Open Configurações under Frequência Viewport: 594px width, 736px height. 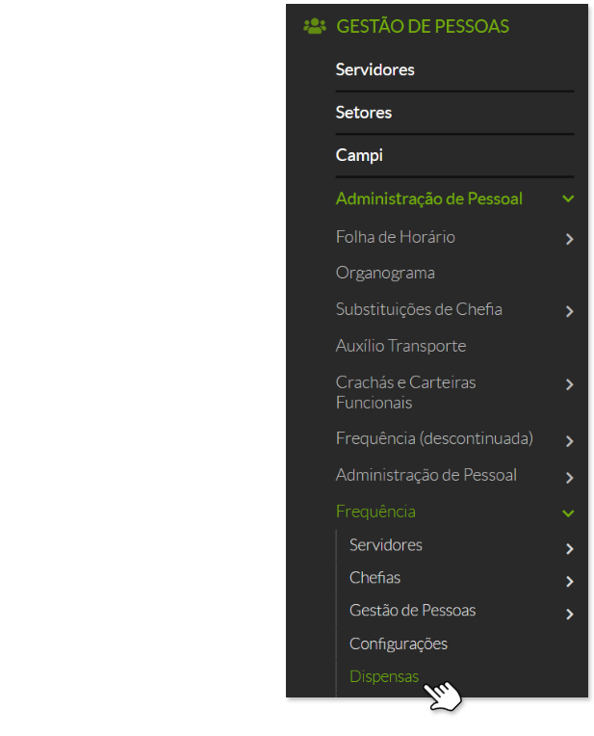tap(399, 644)
